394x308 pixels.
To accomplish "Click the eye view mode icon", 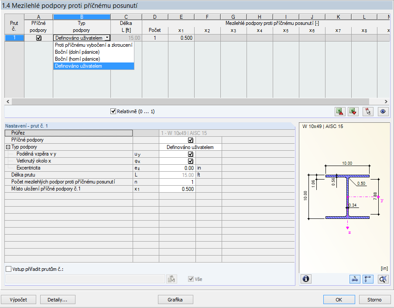I will tap(383, 111).
